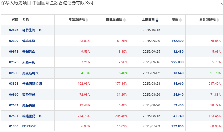Open stock 银诺医药－B
This screenshot has width=223, height=132.
[x=32, y=116]
